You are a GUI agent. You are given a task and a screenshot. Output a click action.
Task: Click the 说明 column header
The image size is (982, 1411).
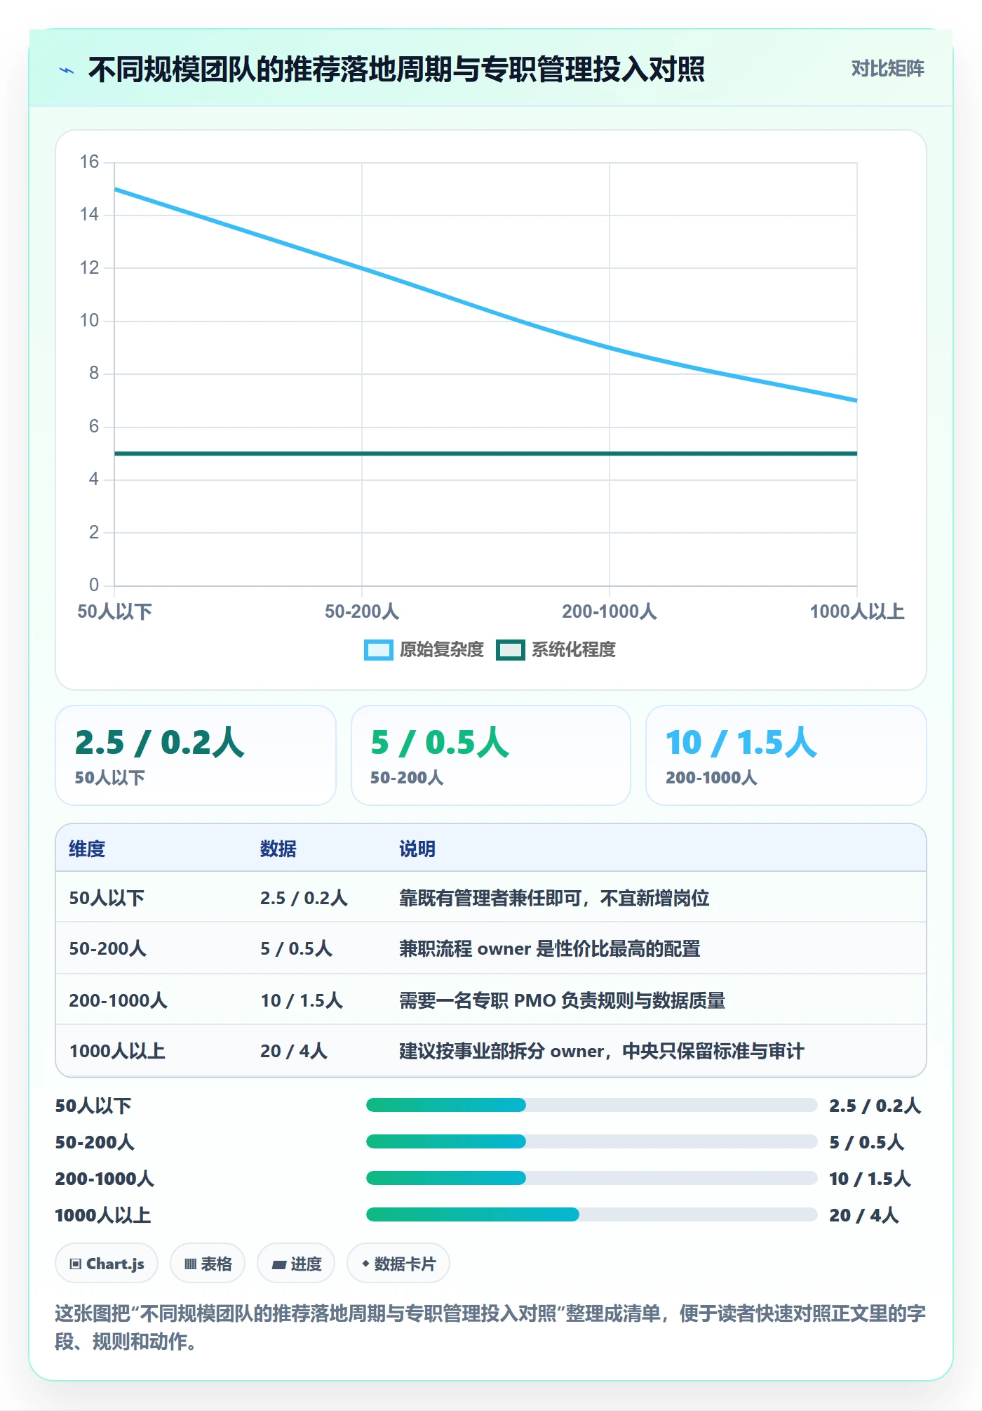[x=417, y=849]
